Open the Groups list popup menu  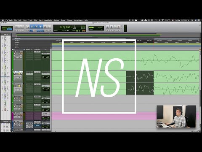tap(10, 122)
